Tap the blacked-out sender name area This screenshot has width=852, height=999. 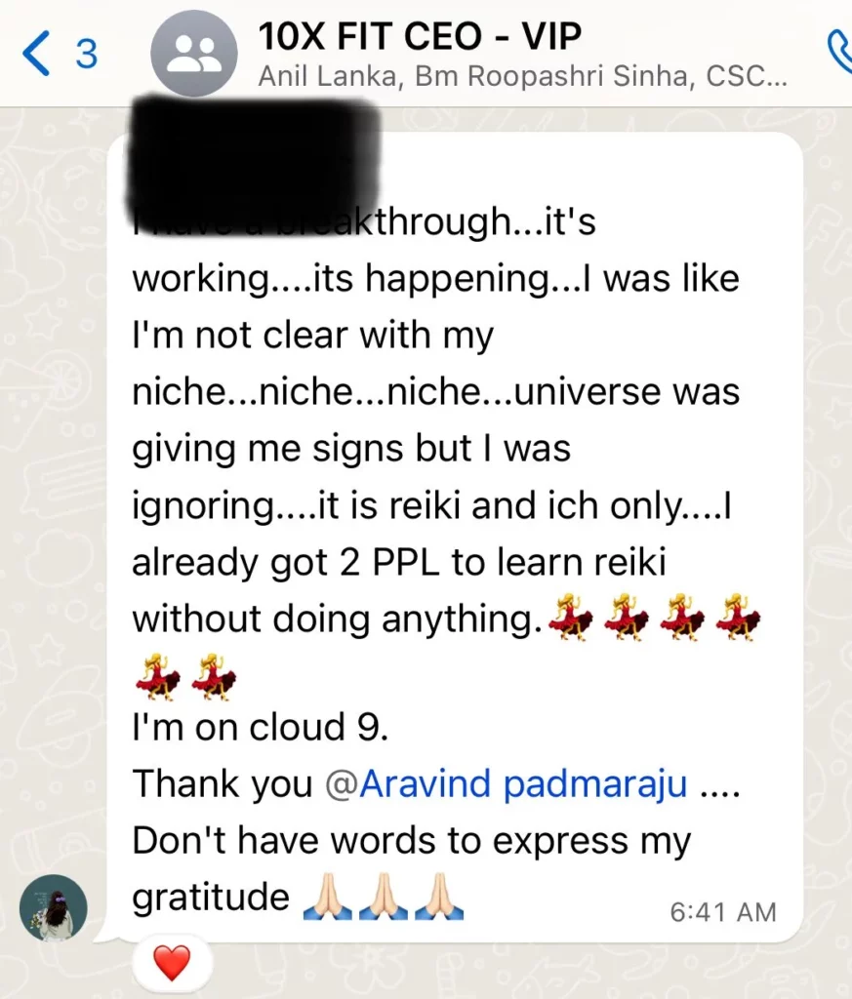tap(254, 164)
